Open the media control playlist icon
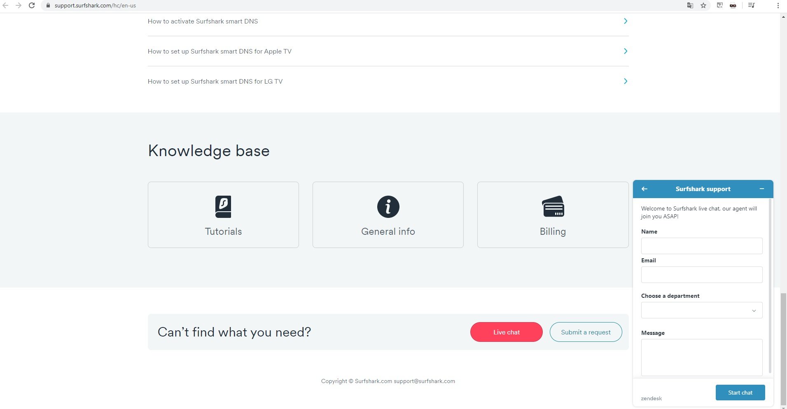This screenshot has height=409, width=787. pos(752,5)
